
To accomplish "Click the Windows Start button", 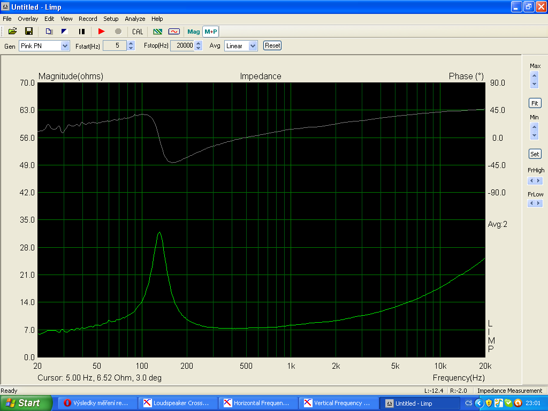I will 26,404.
